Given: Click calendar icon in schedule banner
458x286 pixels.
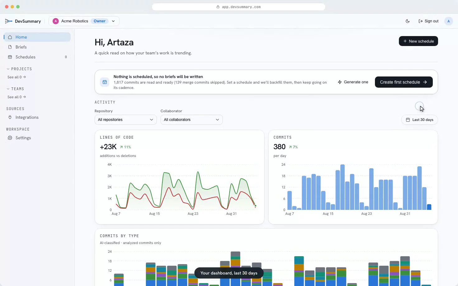Looking at the screenshot, I should pyautogui.click(x=105, y=82).
